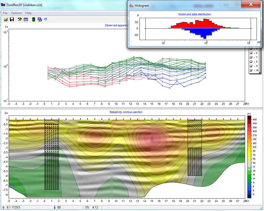The height and width of the screenshot is (211, 264).
Task: Toggle the checkbox for curve 8
Action: click(251, 62)
